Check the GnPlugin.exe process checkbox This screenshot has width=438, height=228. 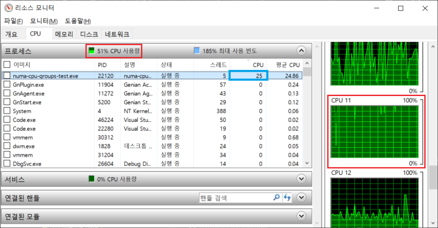7,85
